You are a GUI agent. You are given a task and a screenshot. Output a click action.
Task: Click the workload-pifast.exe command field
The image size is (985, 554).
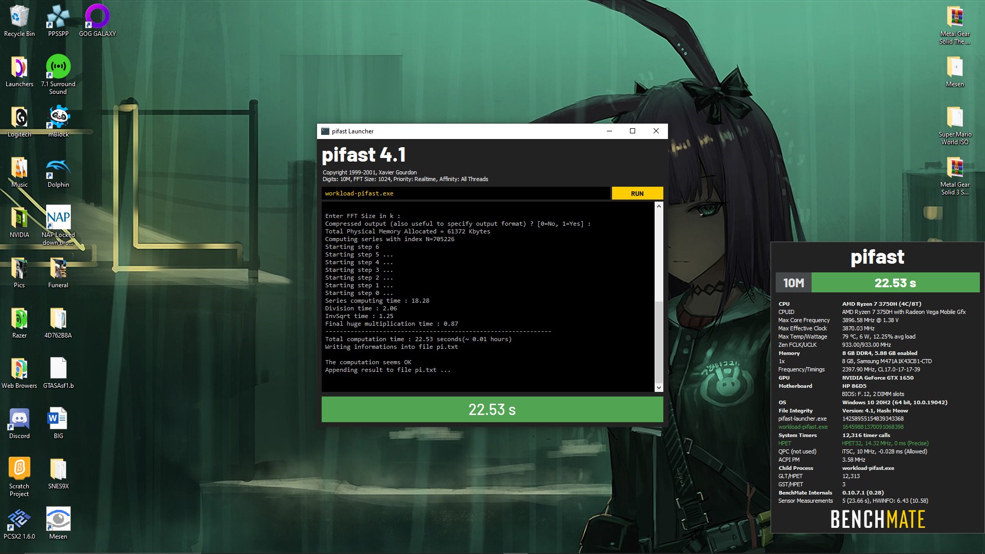tap(465, 193)
